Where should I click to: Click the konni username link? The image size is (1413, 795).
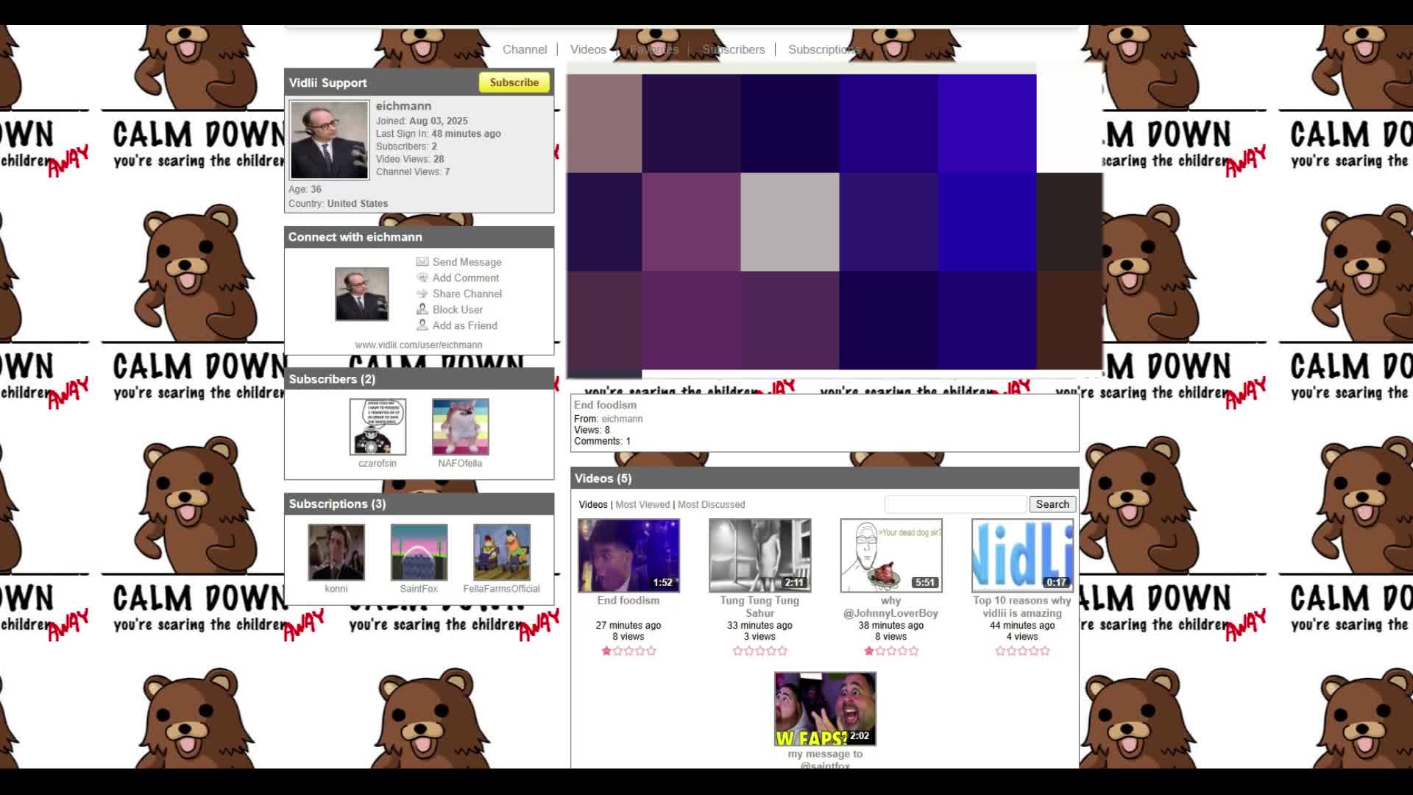click(336, 588)
